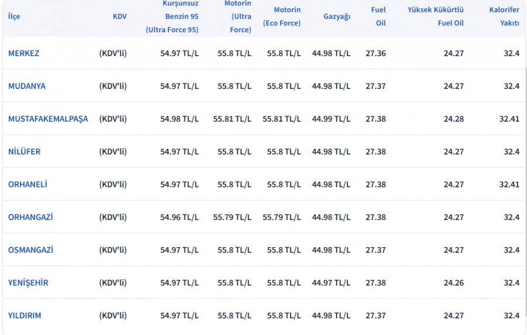Select the Motorin (Ultra Force) column header
This screenshot has width=527, height=335.
238,16
